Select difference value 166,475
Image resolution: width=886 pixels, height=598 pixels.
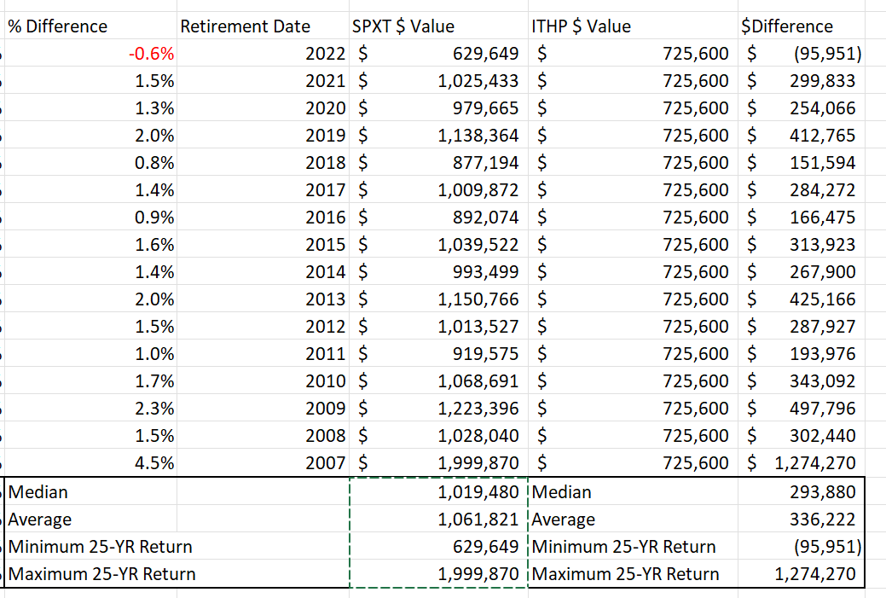pyautogui.click(x=802, y=217)
